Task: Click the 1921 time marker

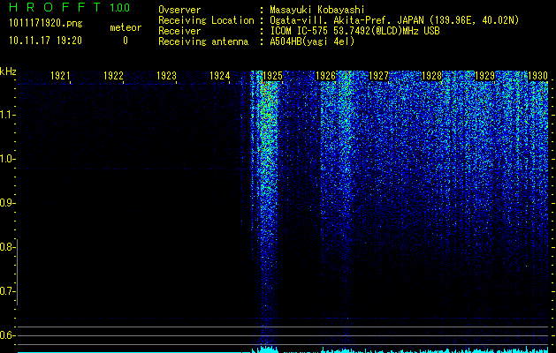Action: coord(60,76)
